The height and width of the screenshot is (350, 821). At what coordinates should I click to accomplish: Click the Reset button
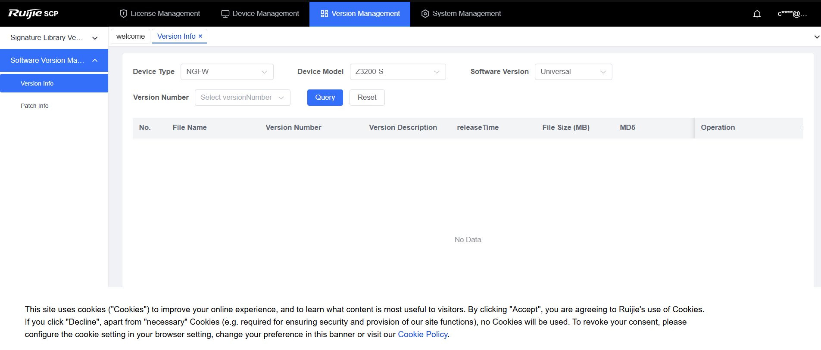[367, 98]
